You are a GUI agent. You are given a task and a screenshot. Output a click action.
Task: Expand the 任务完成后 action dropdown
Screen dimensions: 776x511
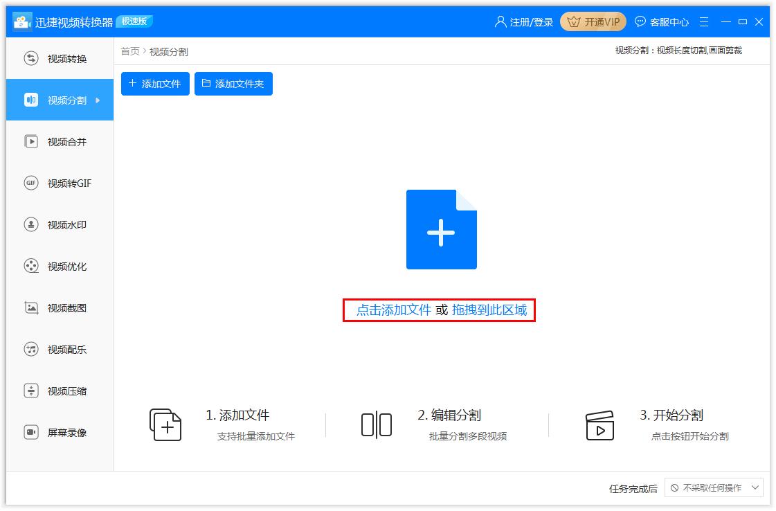(x=714, y=487)
